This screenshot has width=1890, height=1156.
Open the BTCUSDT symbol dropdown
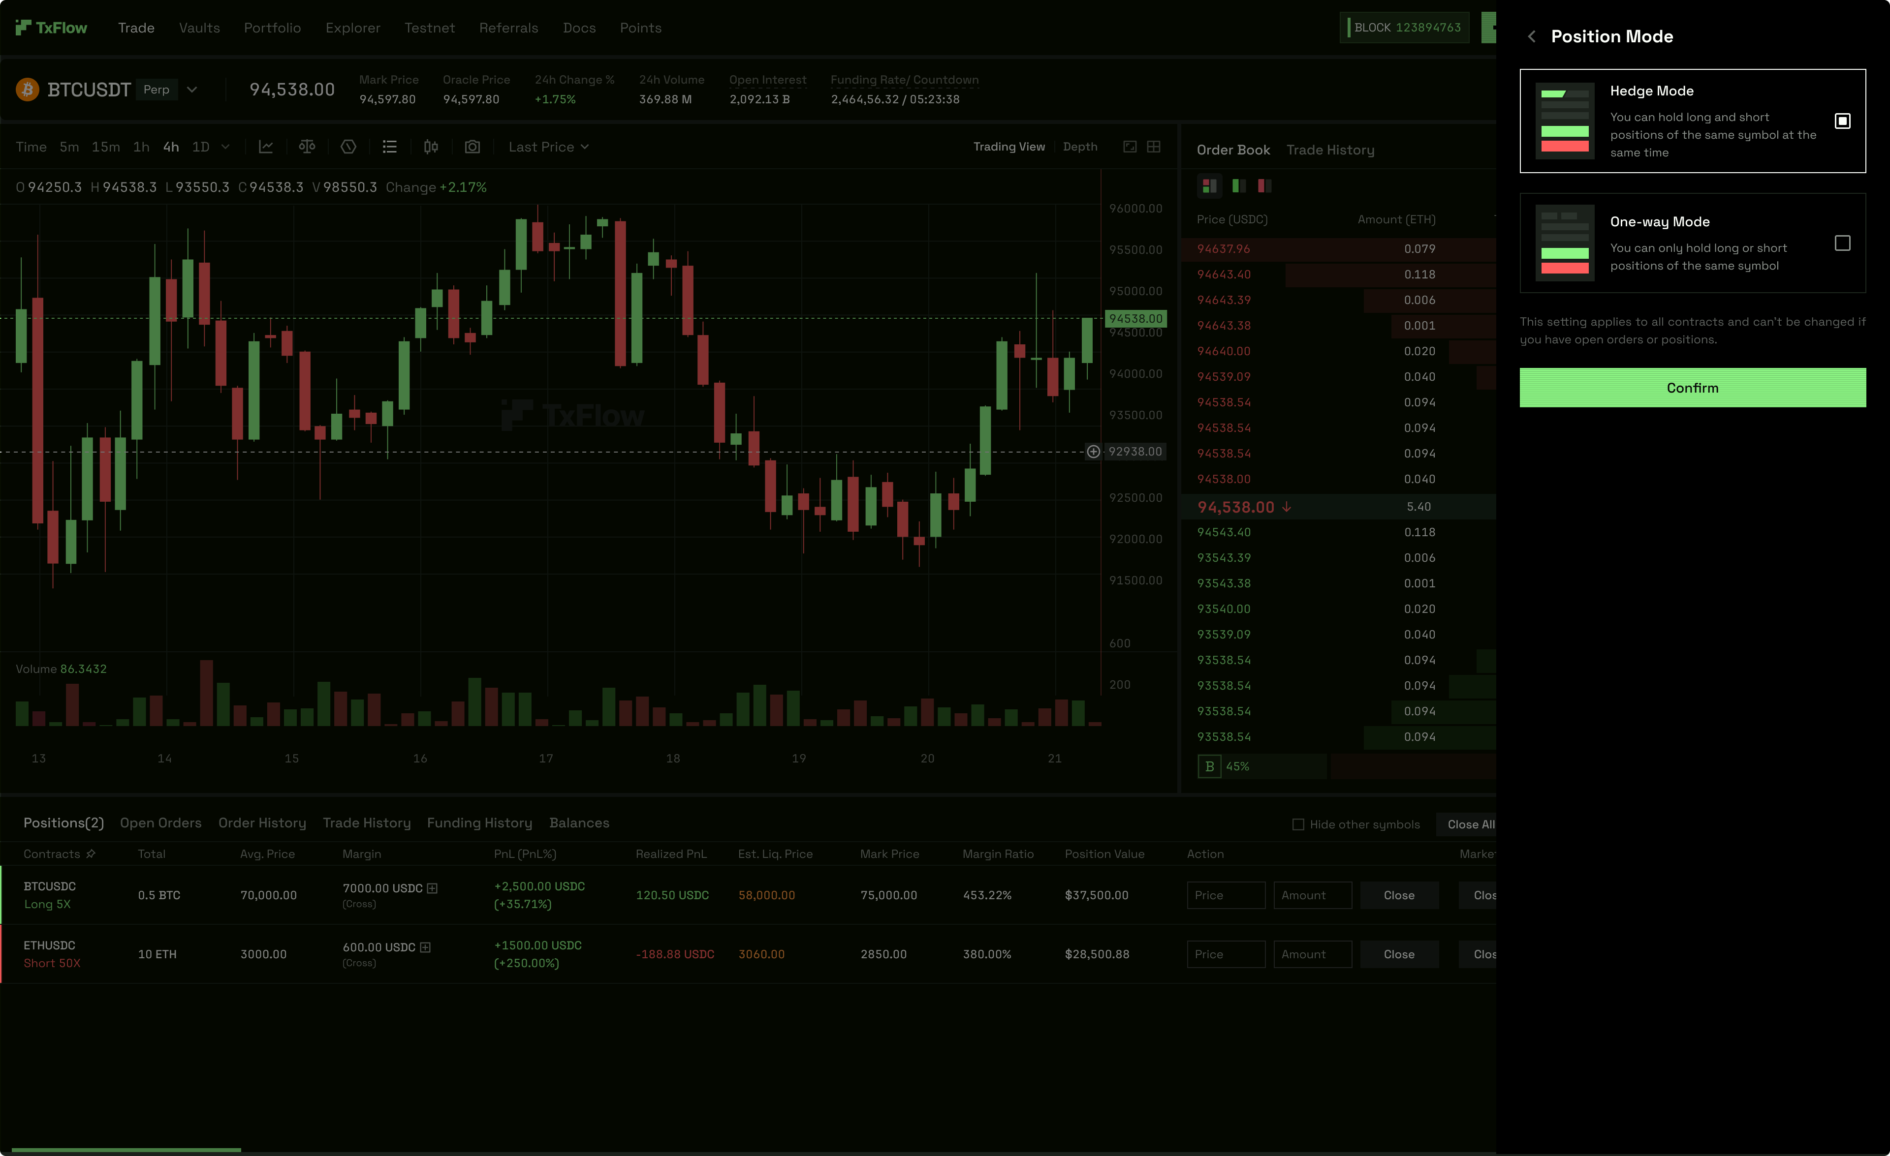(x=192, y=90)
